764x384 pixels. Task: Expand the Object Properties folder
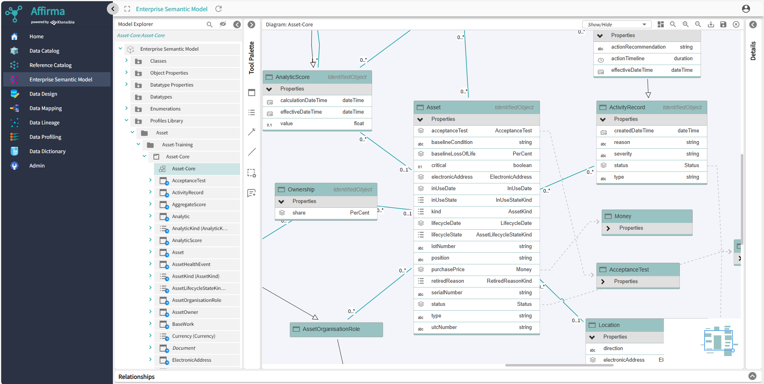(126, 73)
